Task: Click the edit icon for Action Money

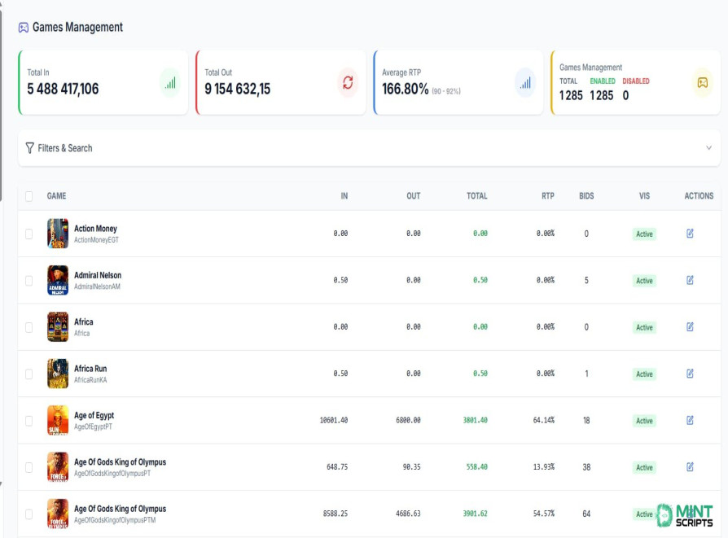Action: coord(690,234)
